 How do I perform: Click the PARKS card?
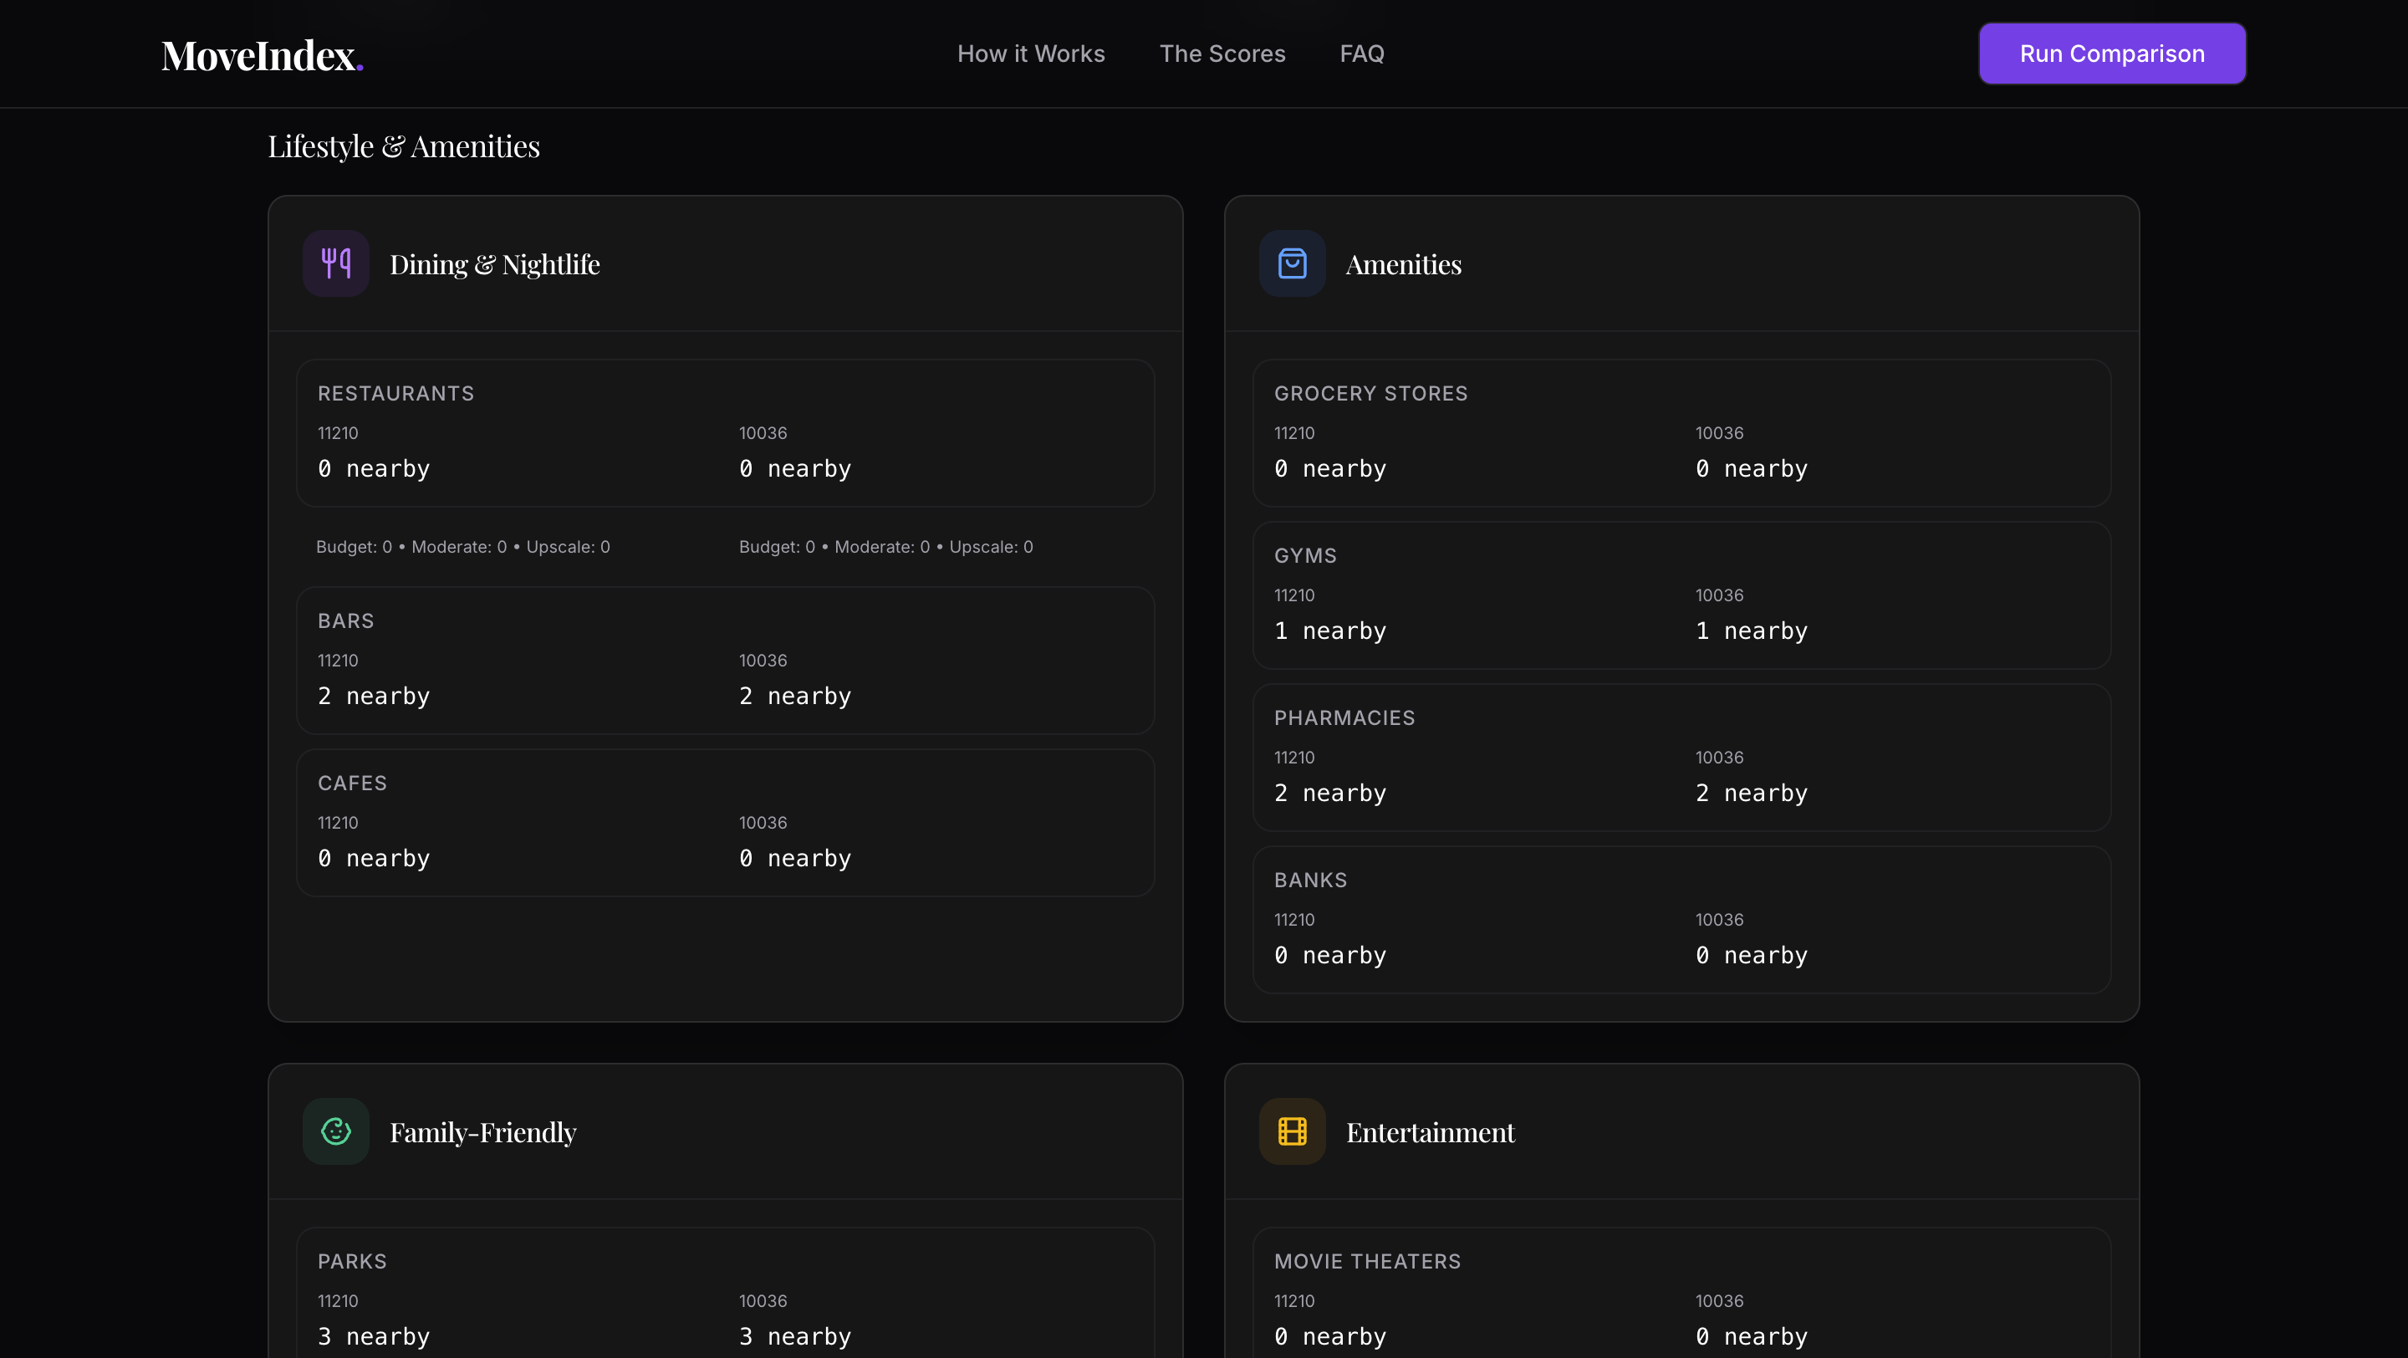tap(724, 1301)
